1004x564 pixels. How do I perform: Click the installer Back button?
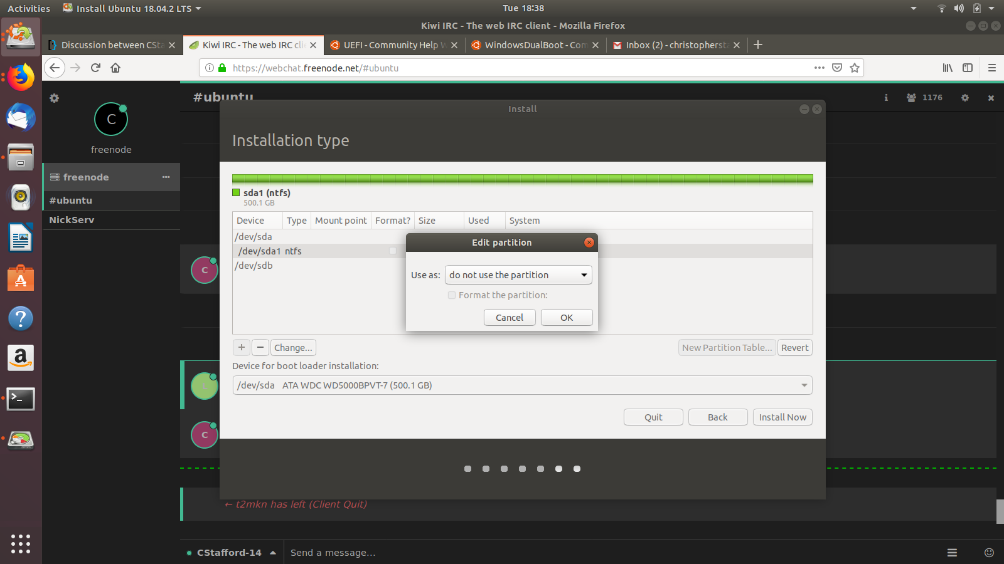(718, 417)
